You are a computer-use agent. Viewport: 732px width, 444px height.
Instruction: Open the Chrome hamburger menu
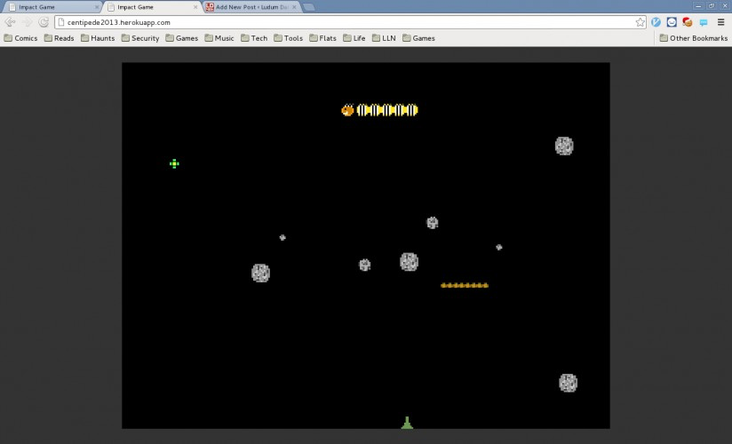pos(720,22)
